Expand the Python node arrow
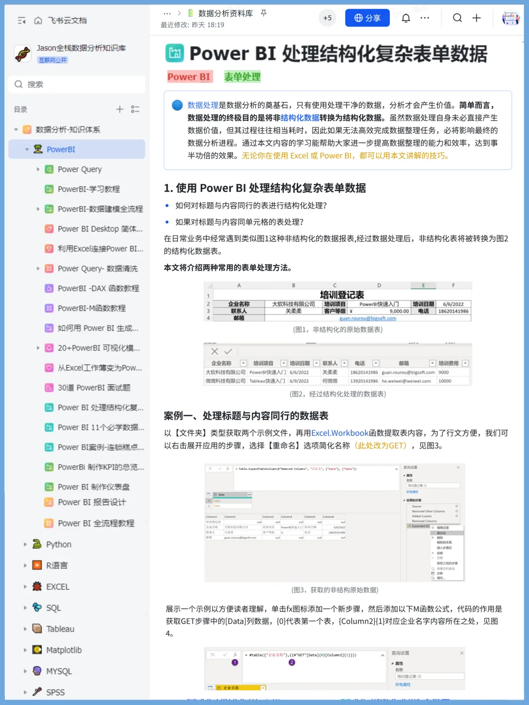 (x=25, y=544)
